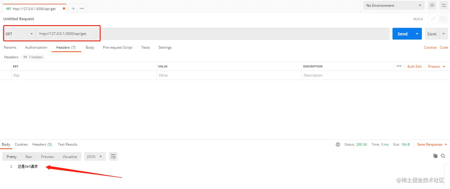Open a new request tab with plus icon

[x=73, y=9]
